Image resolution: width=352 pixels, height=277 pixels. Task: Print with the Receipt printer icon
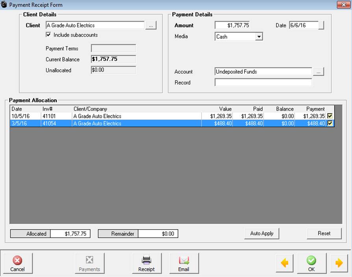pos(146,263)
